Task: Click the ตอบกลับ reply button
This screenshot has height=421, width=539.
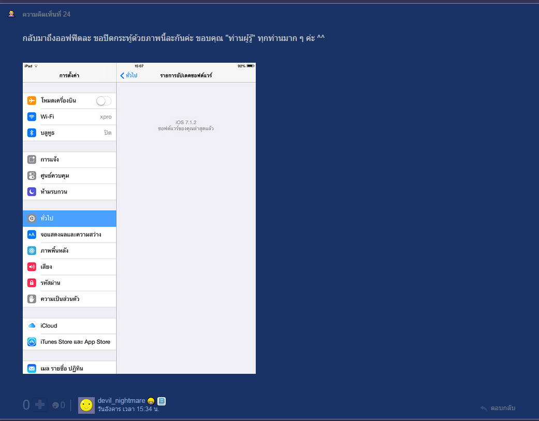Action: tap(498, 408)
